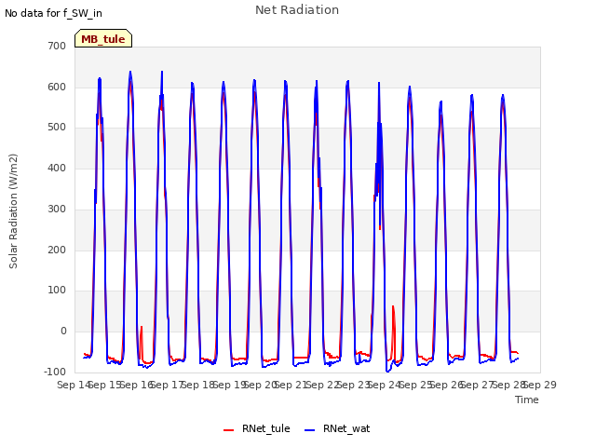Click the 500 y-axis tick label
The height and width of the screenshot is (447, 596).
(x=57, y=128)
